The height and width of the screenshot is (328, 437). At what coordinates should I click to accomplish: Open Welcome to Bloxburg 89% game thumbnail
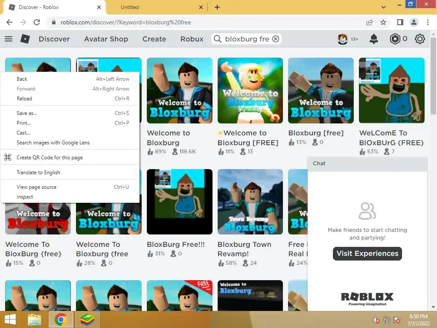click(x=180, y=91)
